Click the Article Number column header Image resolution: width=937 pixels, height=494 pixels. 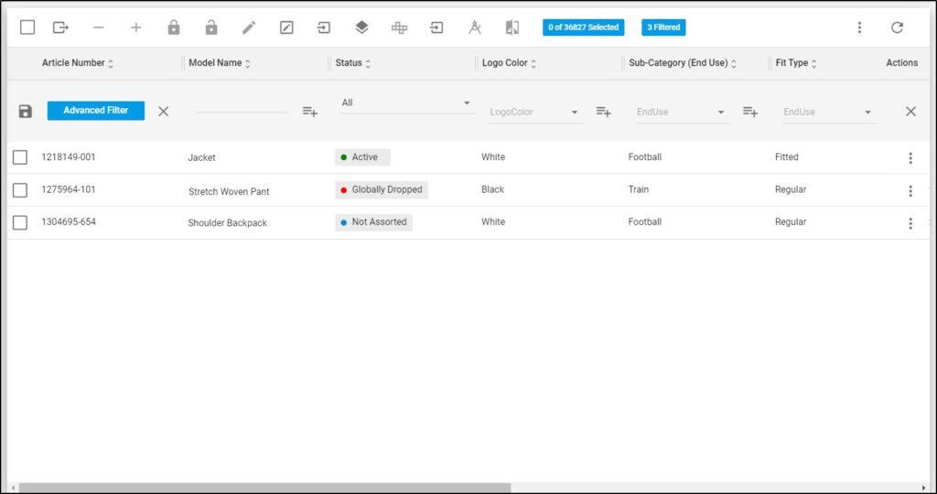tap(73, 63)
